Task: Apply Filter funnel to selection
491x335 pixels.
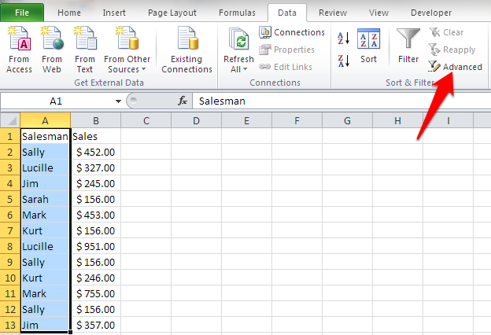Action: click(x=408, y=46)
